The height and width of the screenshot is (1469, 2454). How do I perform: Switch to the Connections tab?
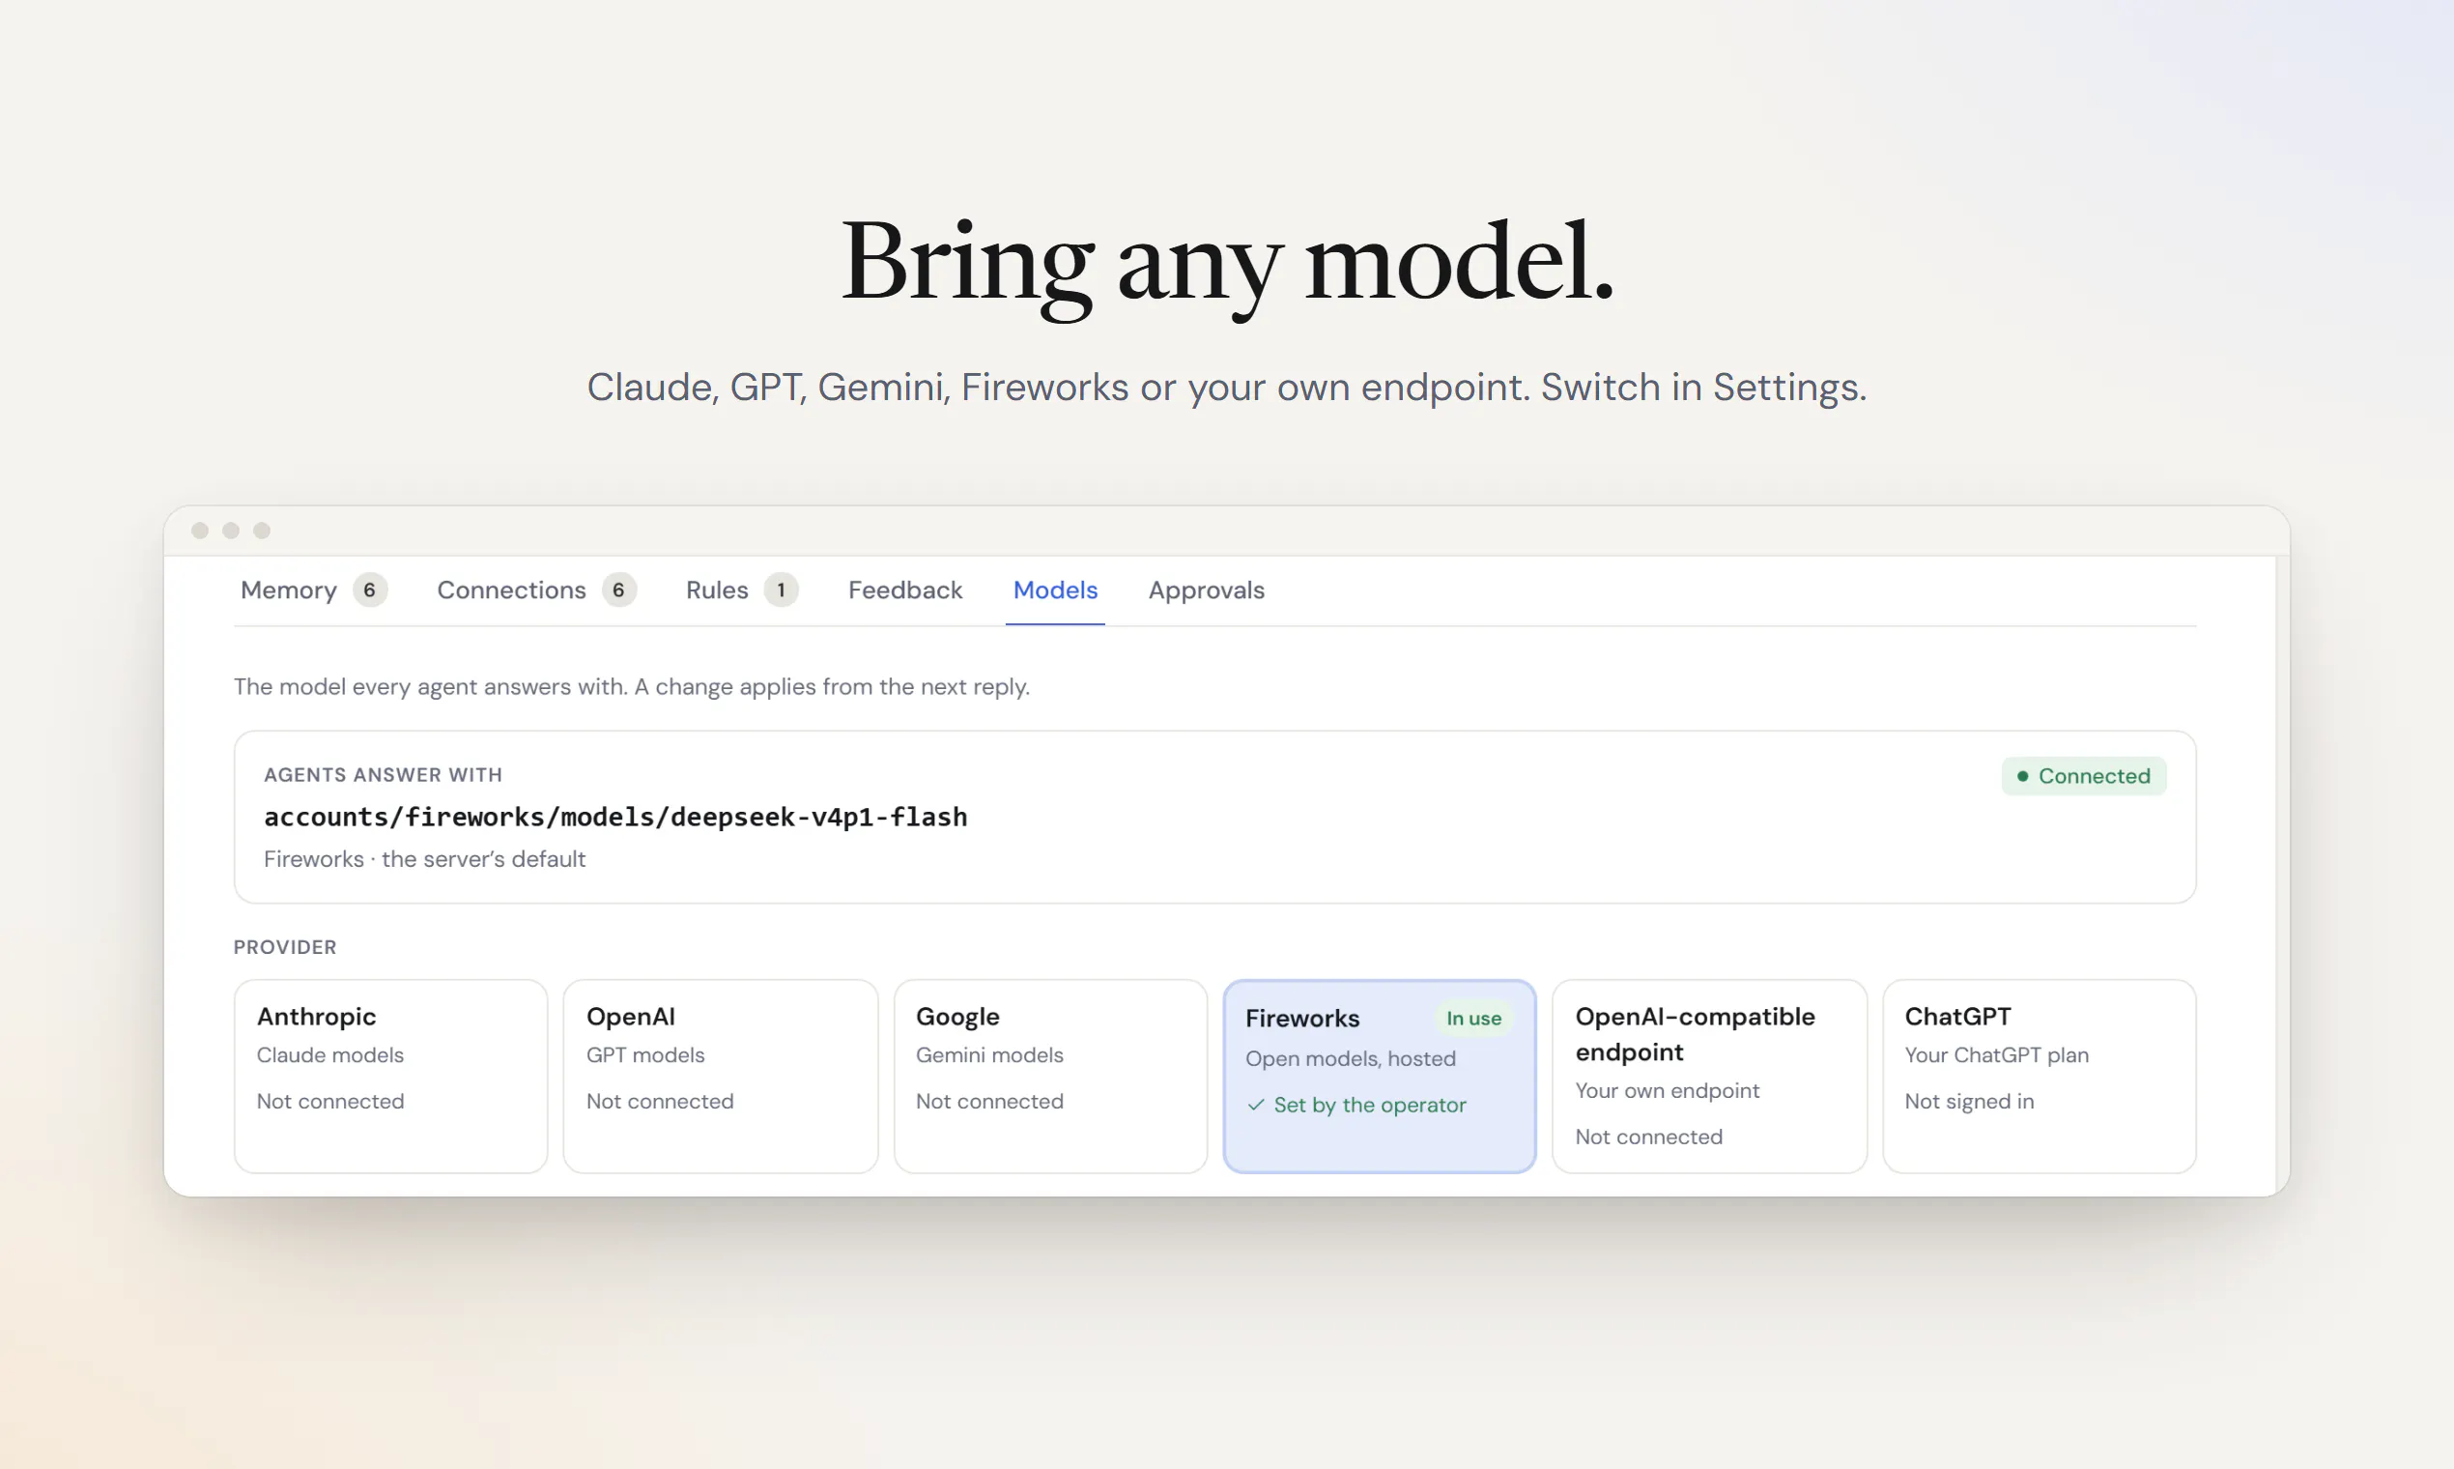[536, 590]
